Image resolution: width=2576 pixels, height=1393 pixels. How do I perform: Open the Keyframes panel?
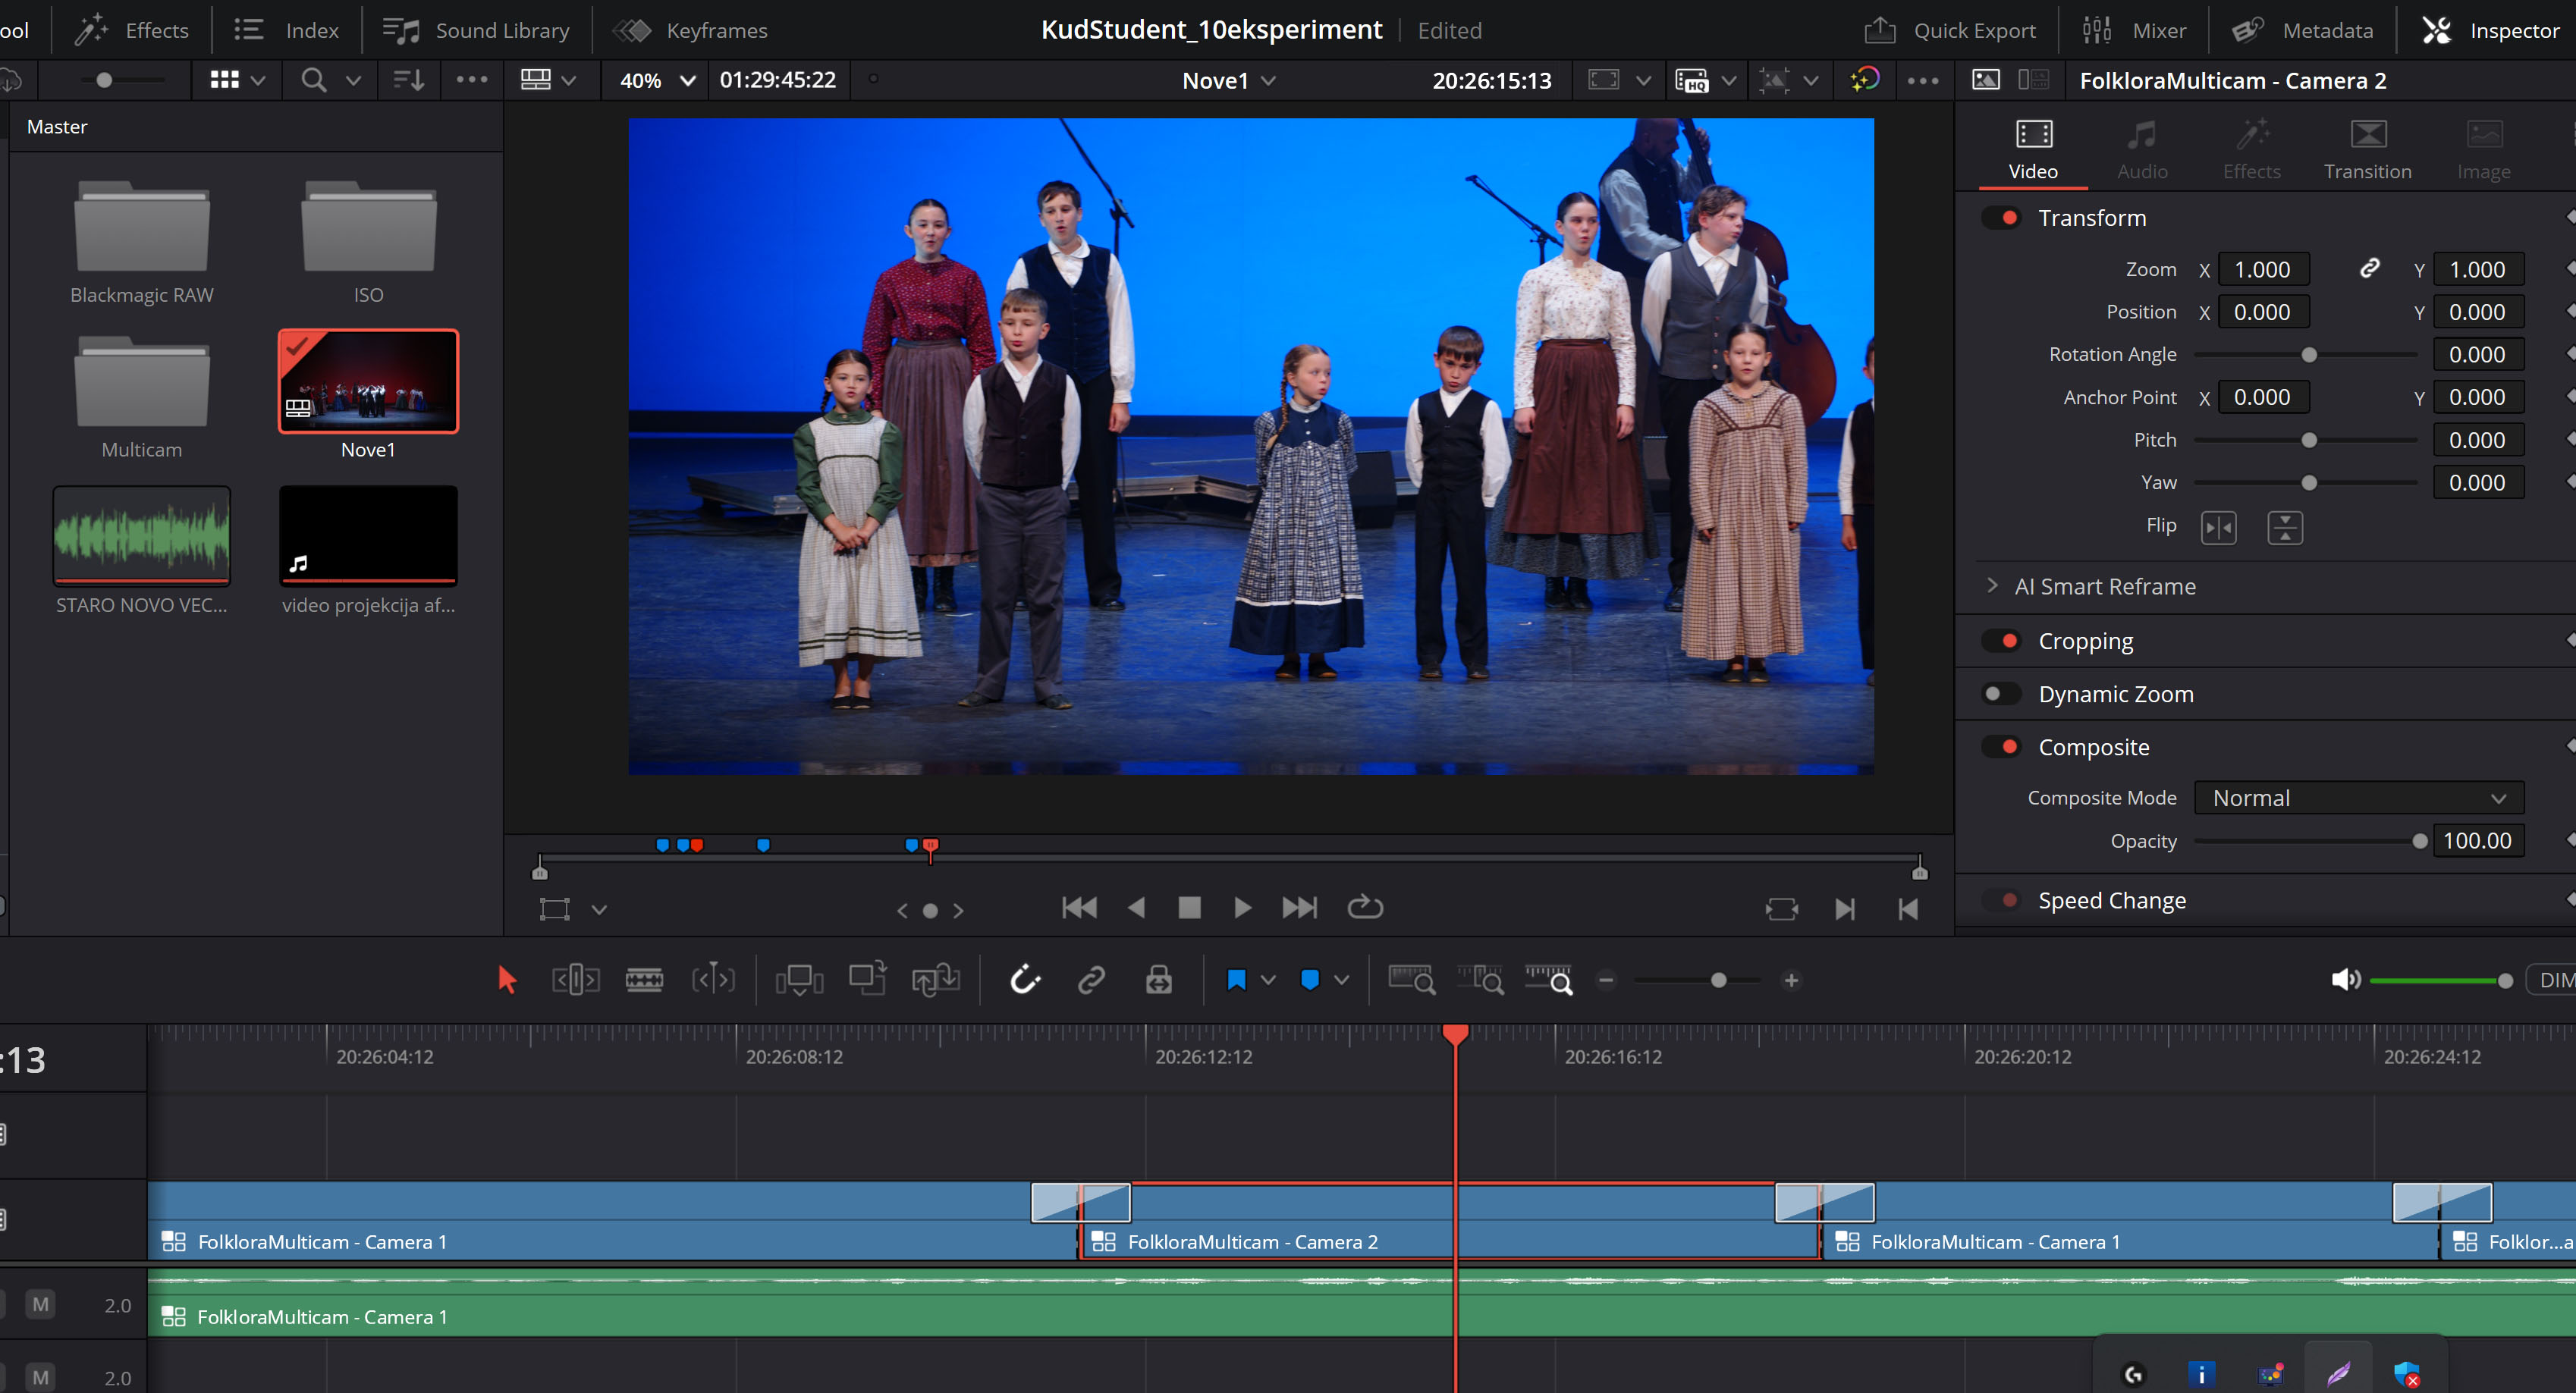coord(690,30)
